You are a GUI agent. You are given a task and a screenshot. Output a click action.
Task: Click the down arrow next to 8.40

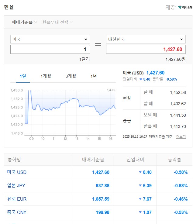140,79
